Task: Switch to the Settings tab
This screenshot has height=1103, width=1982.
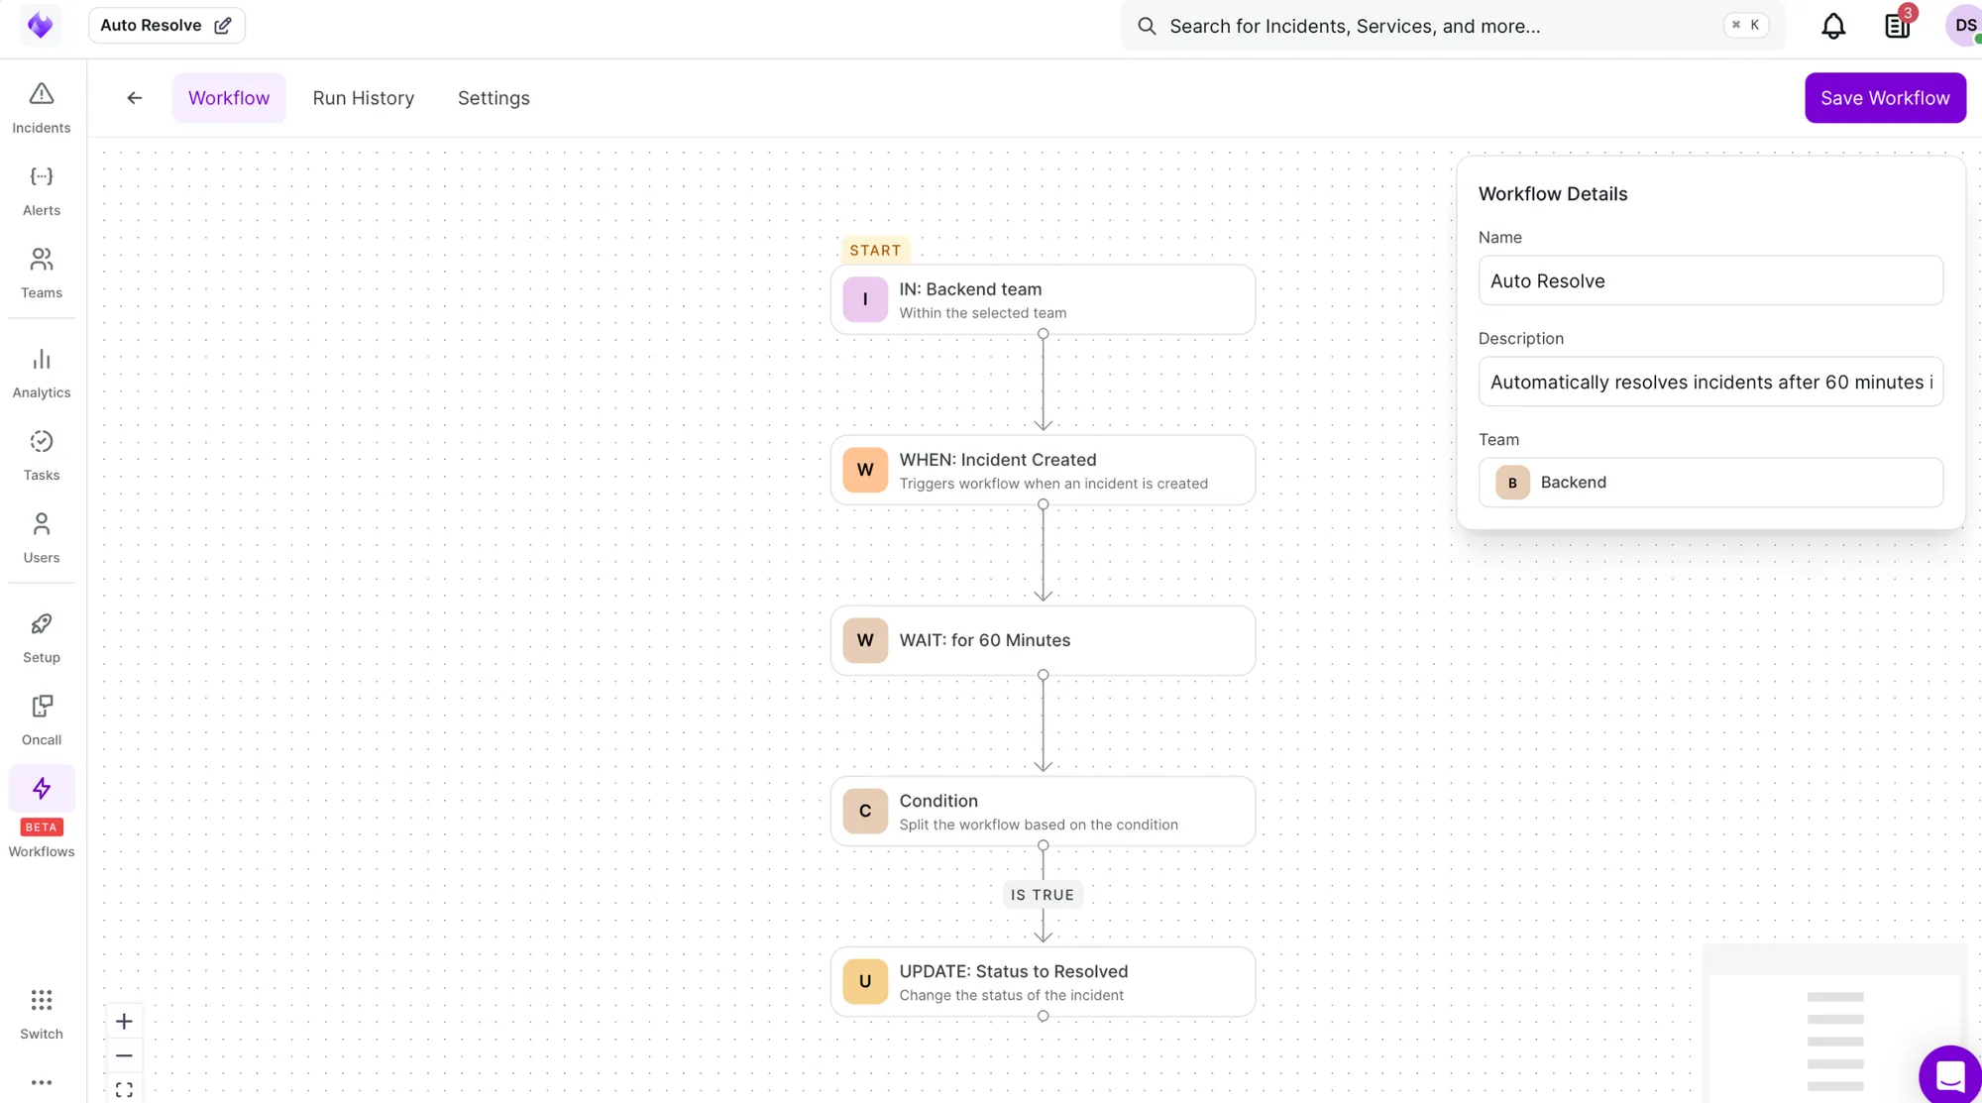Action: tap(494, 97)
